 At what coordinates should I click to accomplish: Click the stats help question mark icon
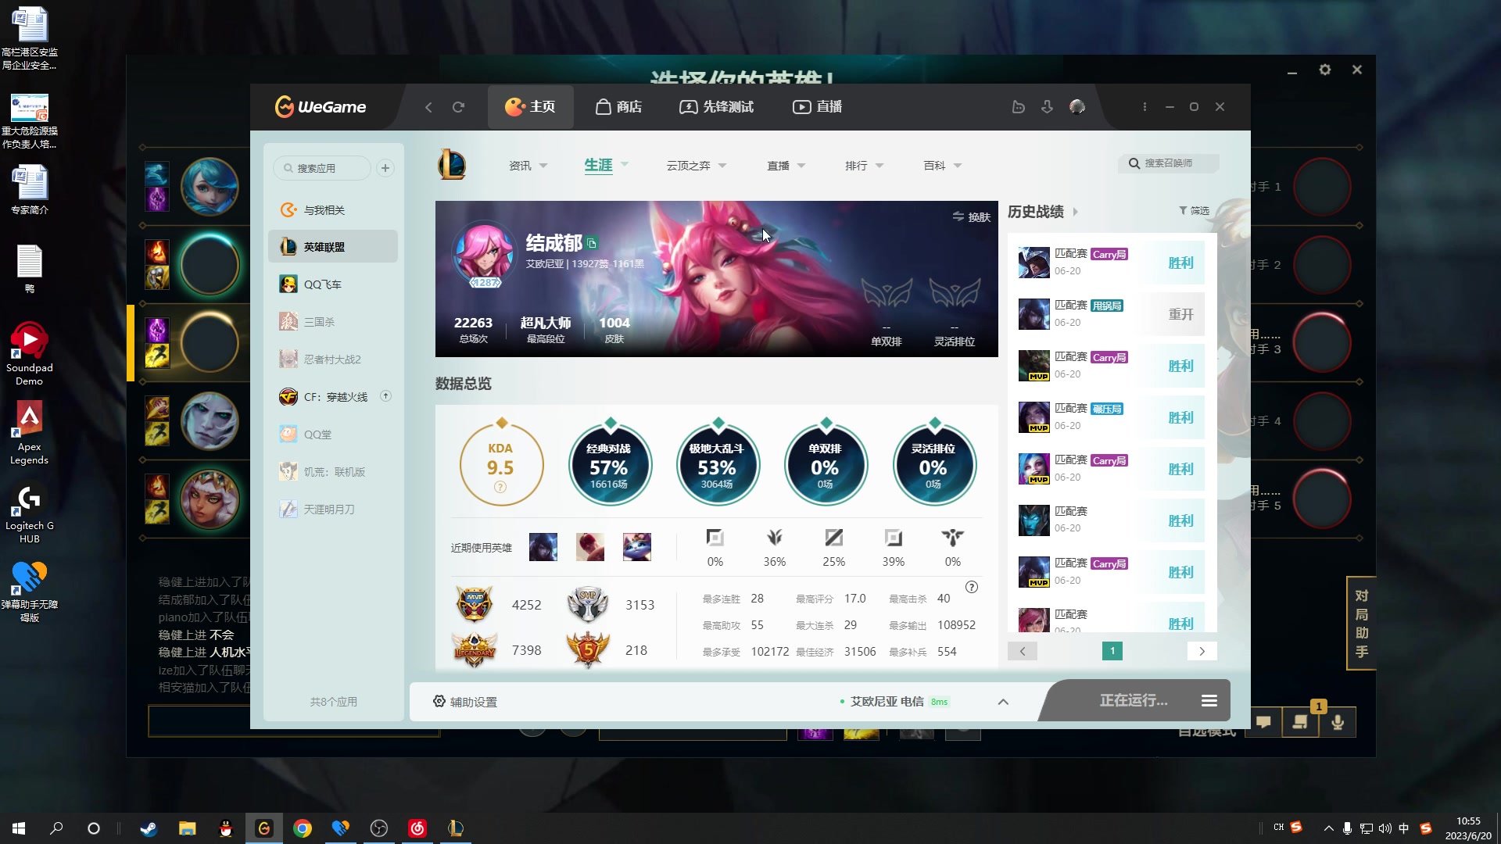click(x=972, y=588)
